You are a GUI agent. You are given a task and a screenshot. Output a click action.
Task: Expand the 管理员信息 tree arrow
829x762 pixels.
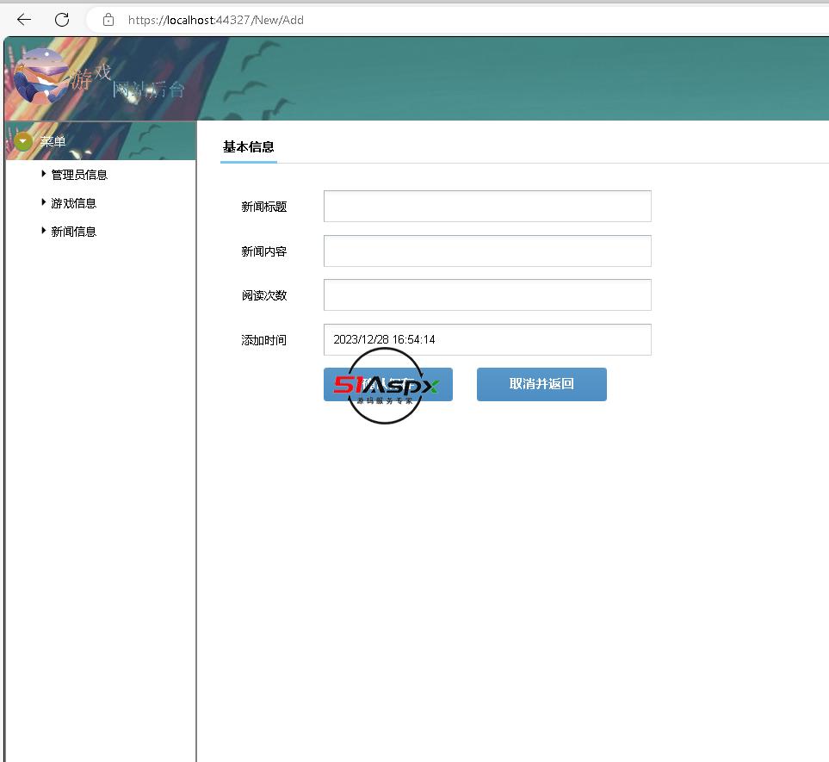[43, 174]
